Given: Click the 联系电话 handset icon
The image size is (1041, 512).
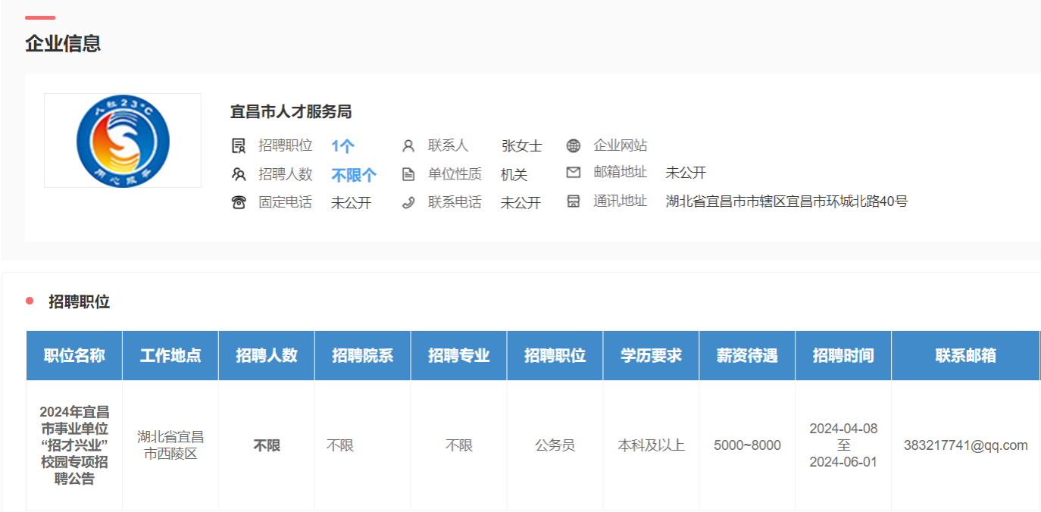Looking at the screenshot, I should point(408,202).
